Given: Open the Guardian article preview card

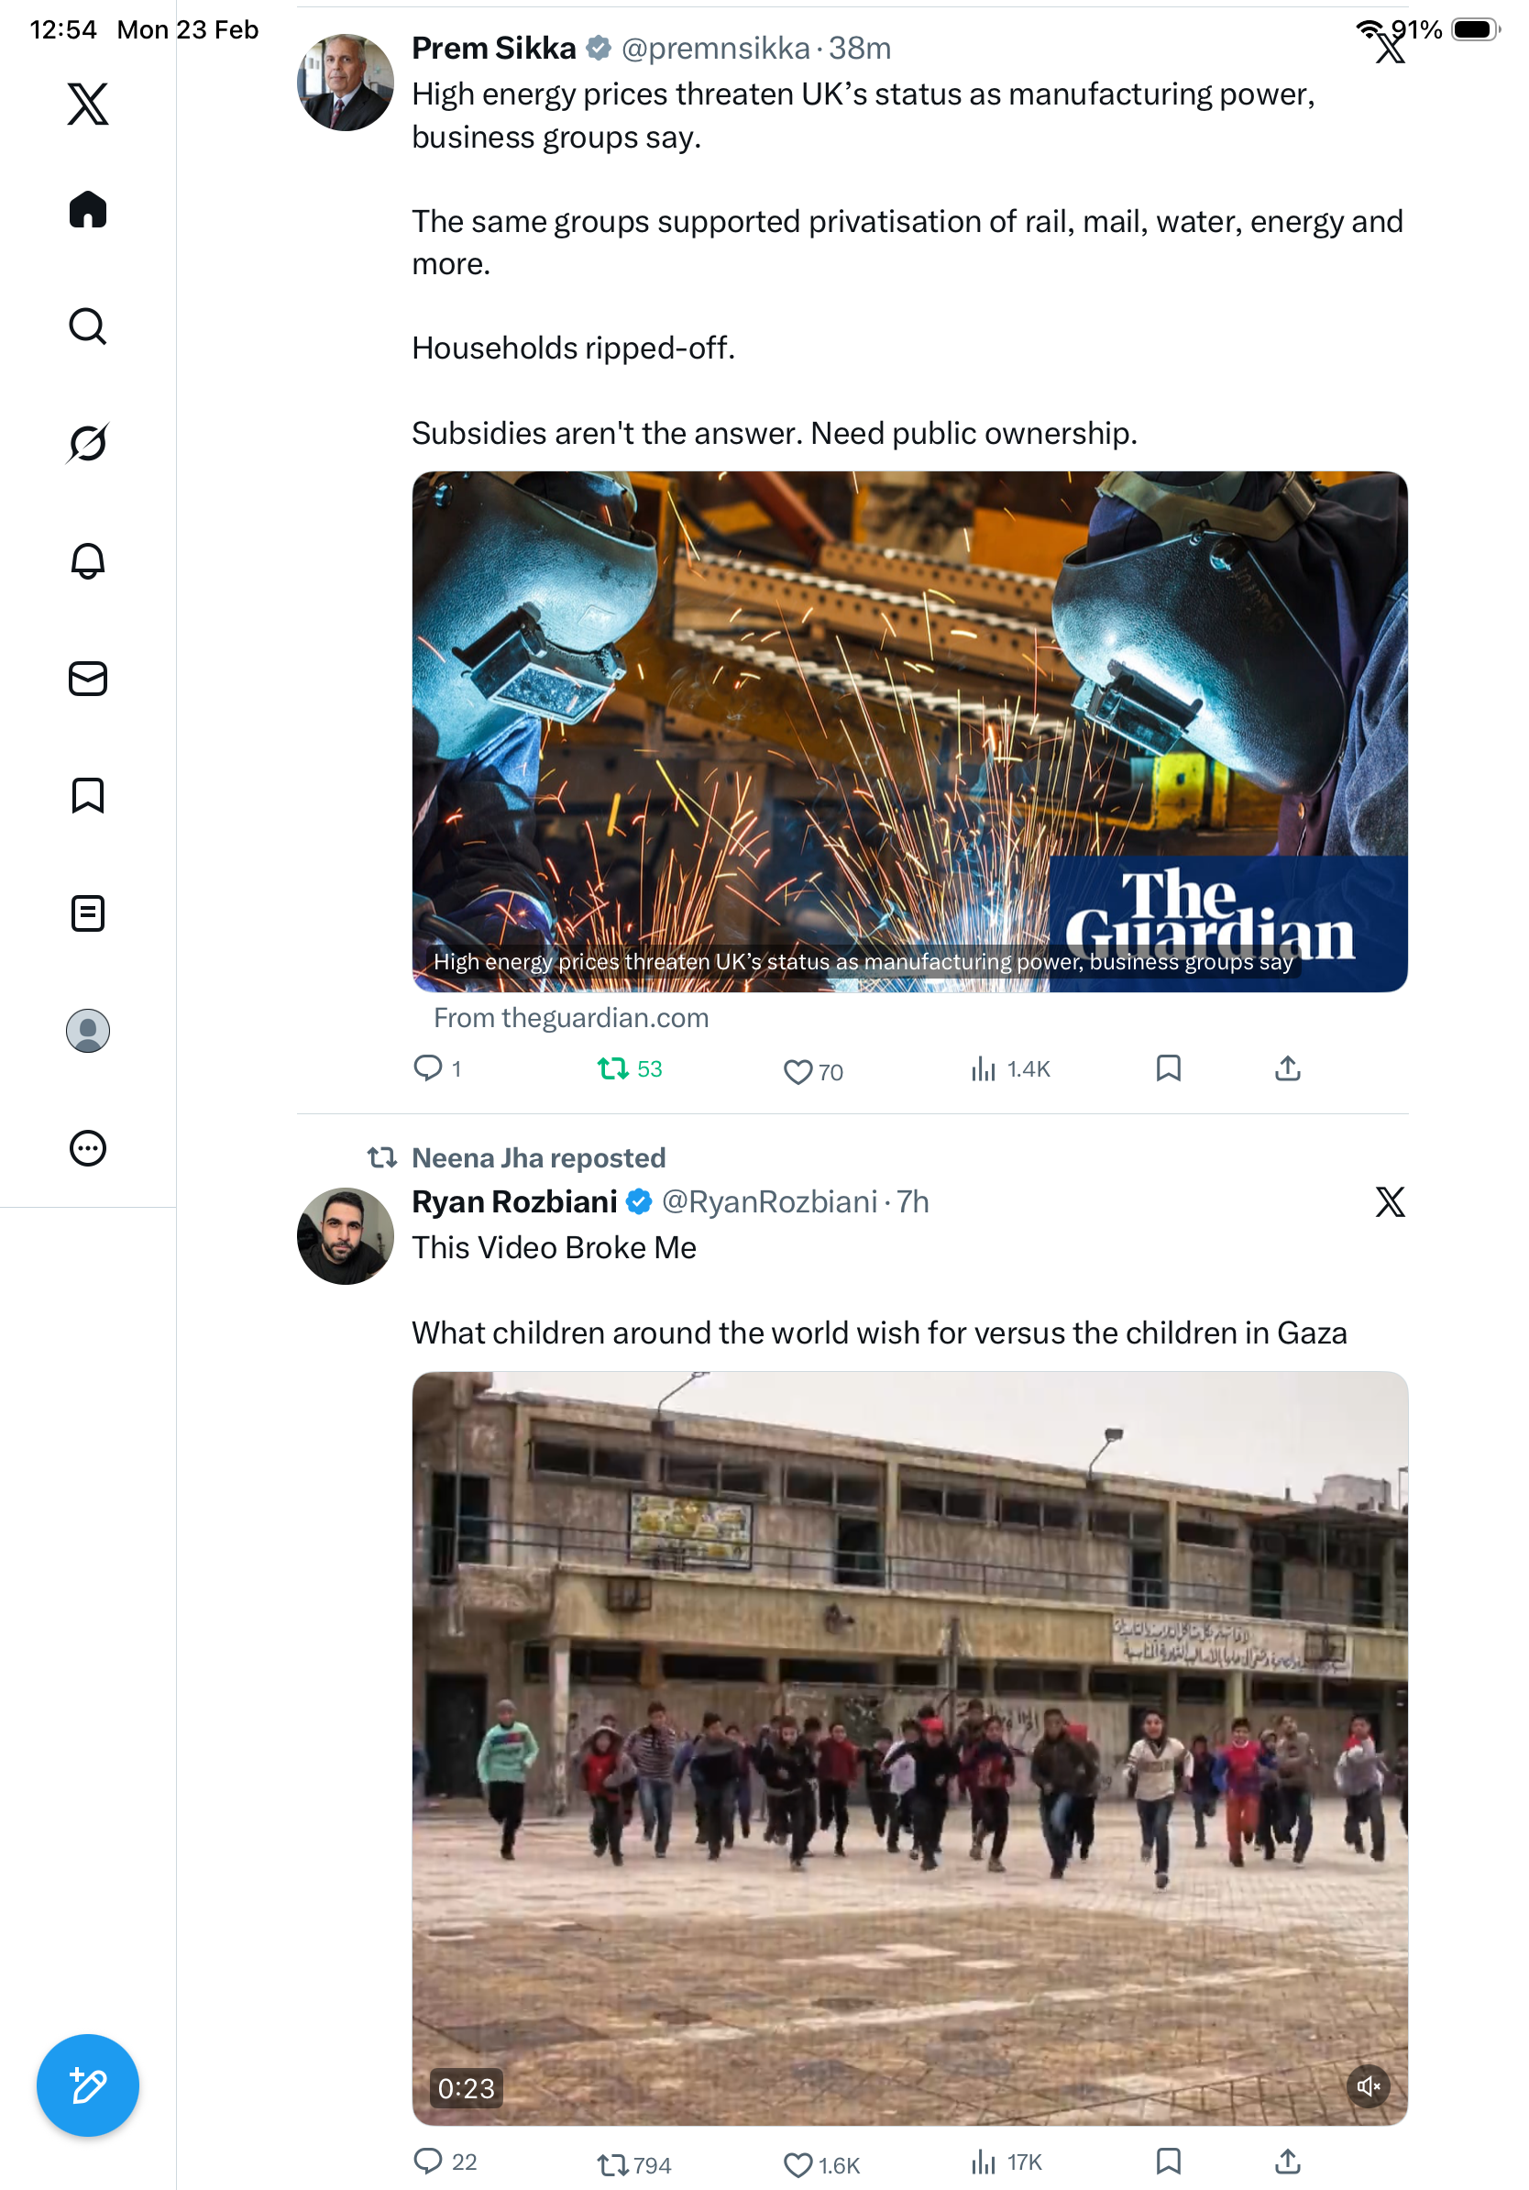Looking at the screenshot, I should [909, 731].
